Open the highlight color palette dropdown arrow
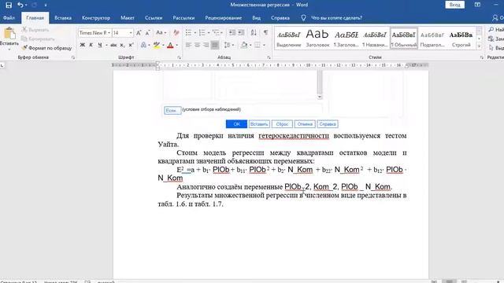This screenshot has width=504, height=283. pos(163,46)
